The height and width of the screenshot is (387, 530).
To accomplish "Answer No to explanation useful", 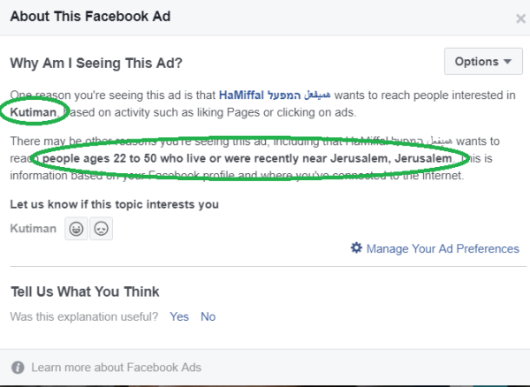I will pos(208,316).
